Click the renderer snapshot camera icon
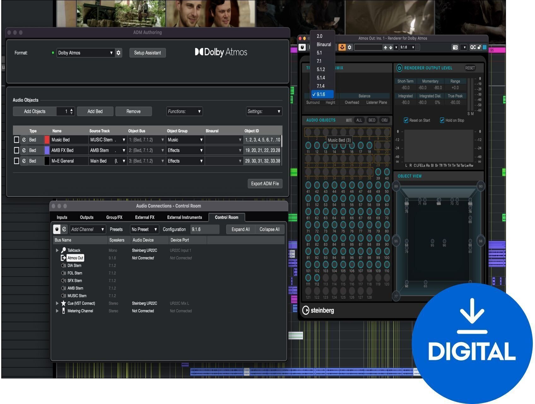Screen dimensions: 535x404 pos(455,47)
